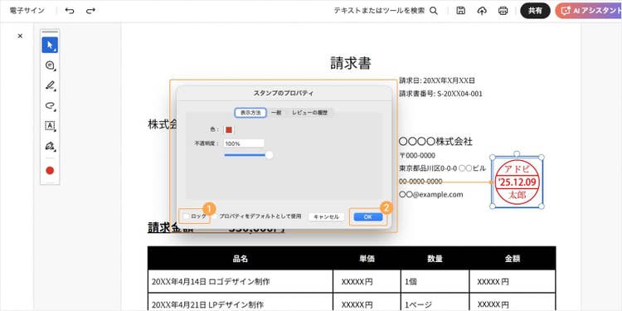The image size is (622, 311).
Task: Click the 単価 table header
Action: (x=367, y=259)
